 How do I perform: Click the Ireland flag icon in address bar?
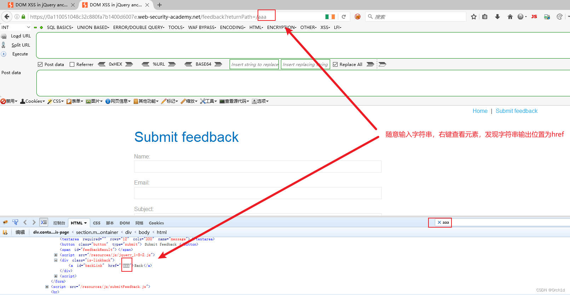tap(330, 17)
